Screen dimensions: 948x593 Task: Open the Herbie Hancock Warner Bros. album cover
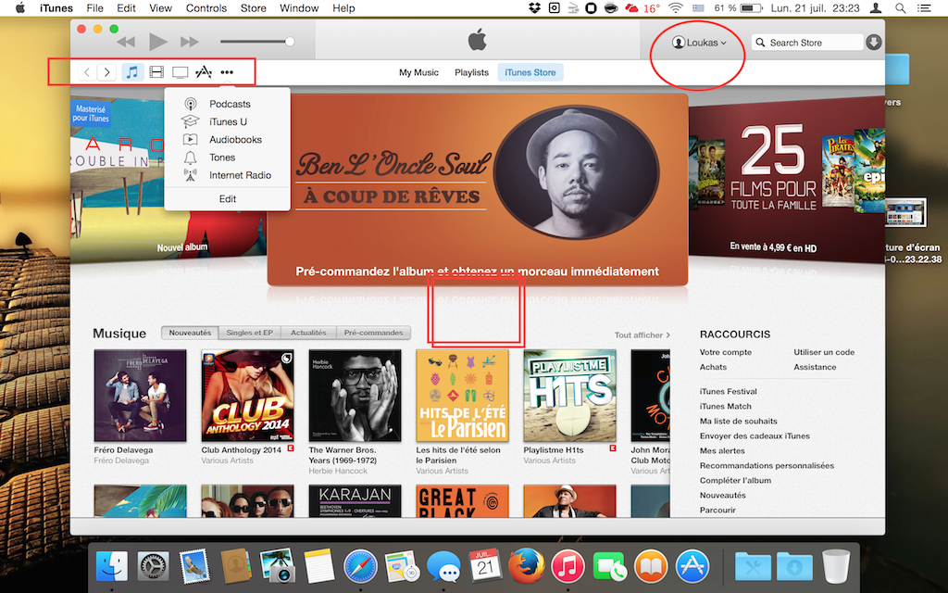point(355,396)
